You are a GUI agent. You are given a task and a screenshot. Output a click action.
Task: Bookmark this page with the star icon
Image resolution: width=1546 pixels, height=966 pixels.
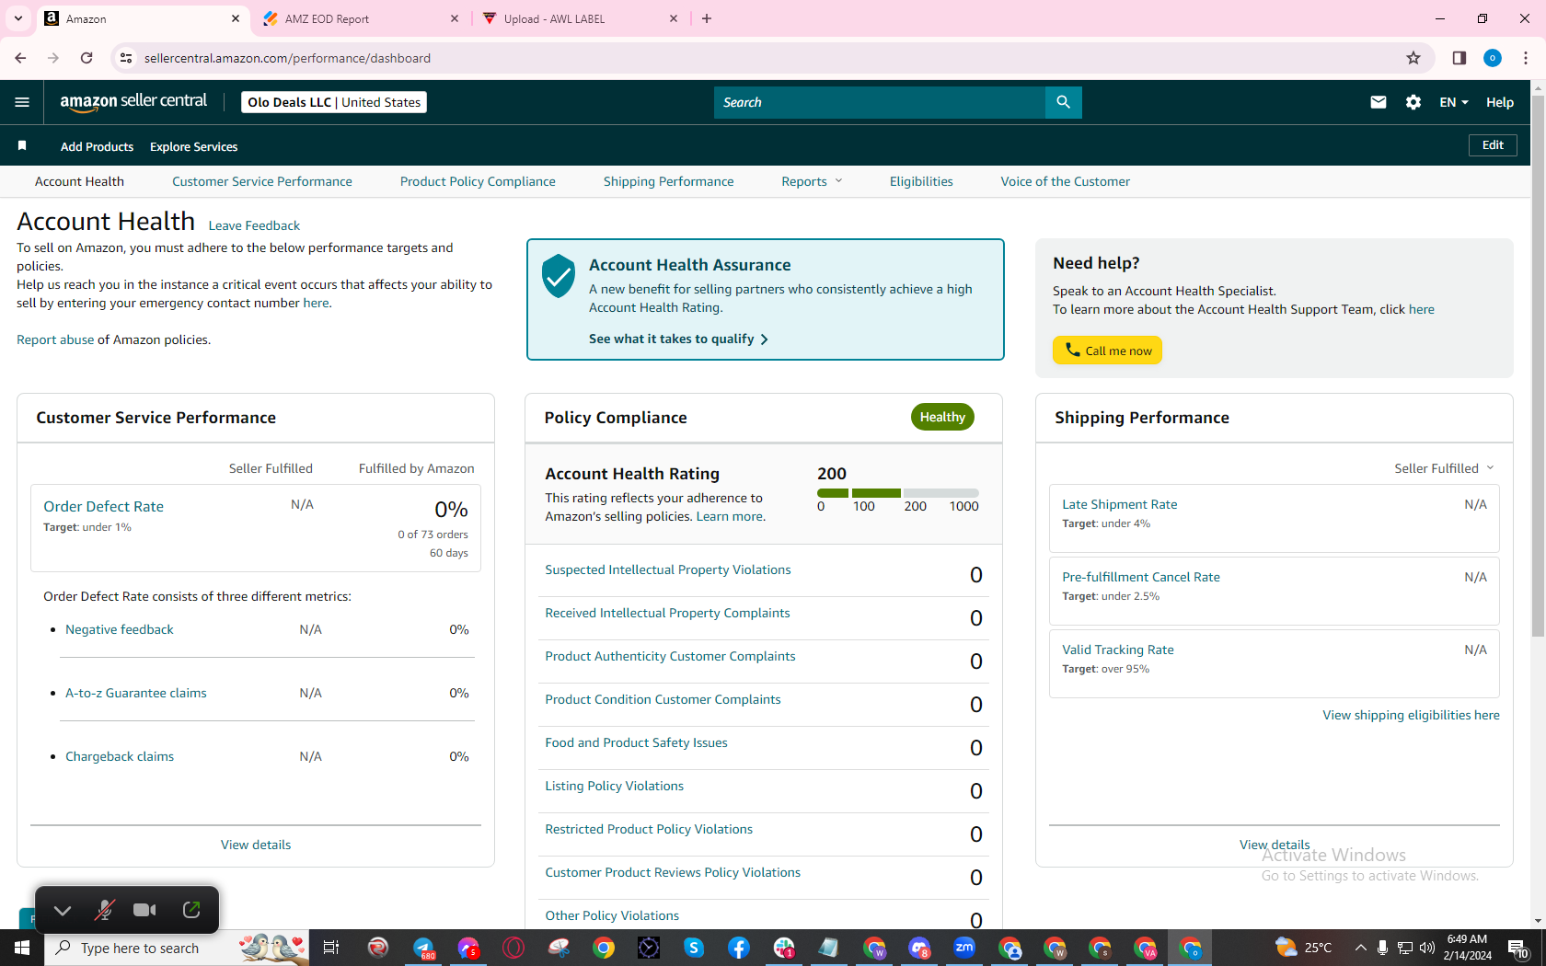tap(1413, 58)
